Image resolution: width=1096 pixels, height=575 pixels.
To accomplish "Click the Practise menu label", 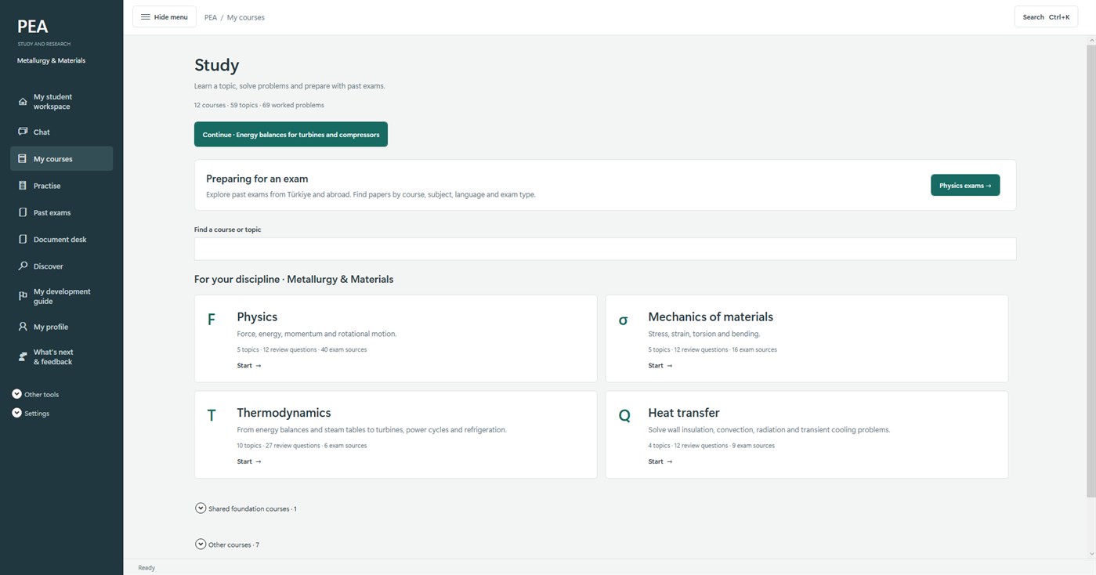I will 47,186.
